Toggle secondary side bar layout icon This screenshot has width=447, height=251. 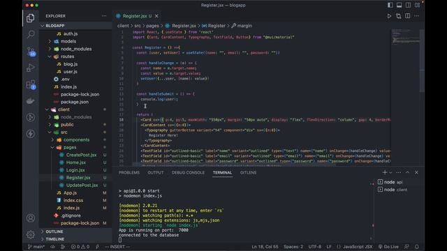408,5
